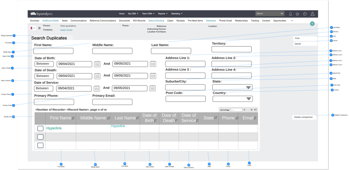Go to next results page
This screenshot has height=170, width=349.
coord(252,110)
